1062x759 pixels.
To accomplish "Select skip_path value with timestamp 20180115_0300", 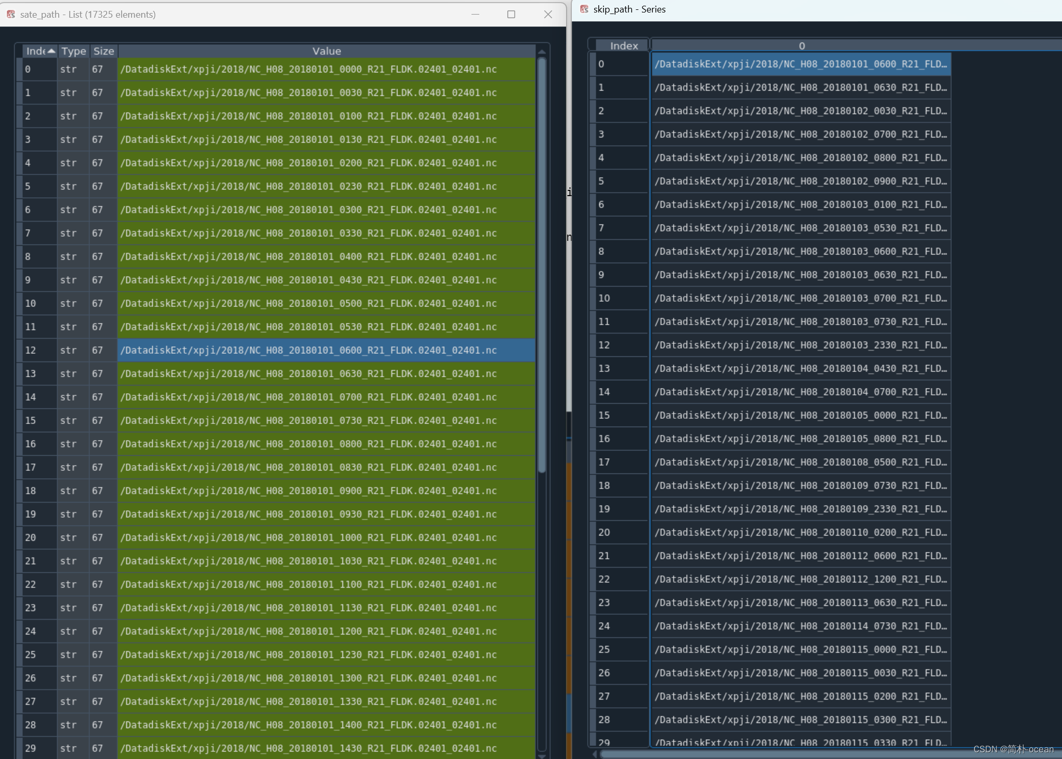I will pos(801,719).
